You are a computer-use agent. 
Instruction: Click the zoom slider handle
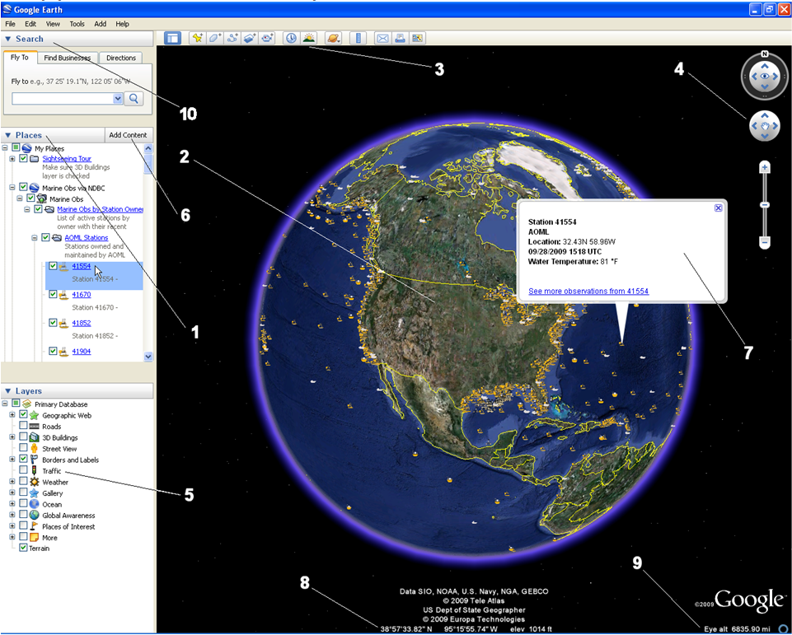765,205
